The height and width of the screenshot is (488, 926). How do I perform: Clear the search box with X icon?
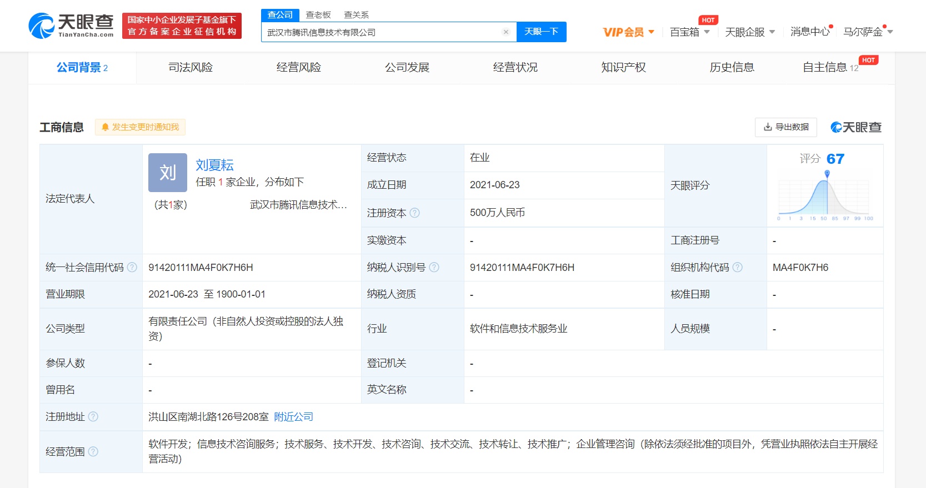point(505,32)
